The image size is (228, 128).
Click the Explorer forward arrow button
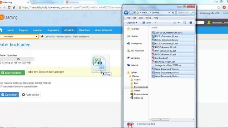(131, 13)
